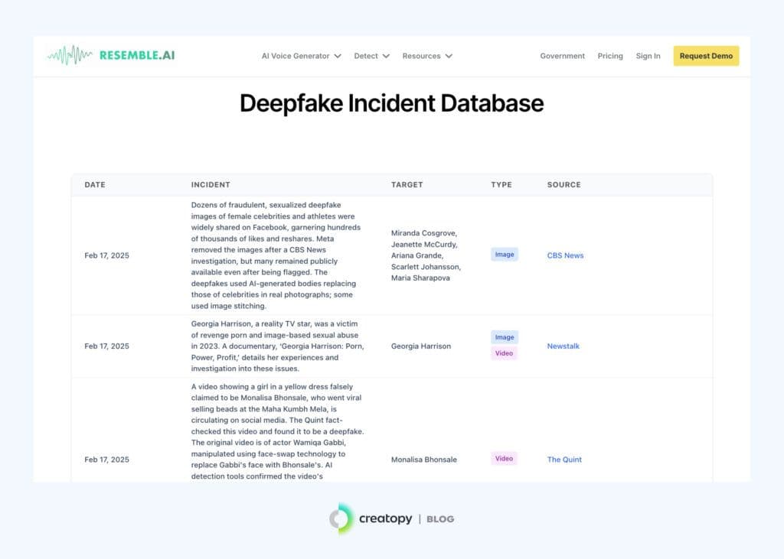
Task: Open the AI Voice Generator dropdown
Action: [299, 56]
